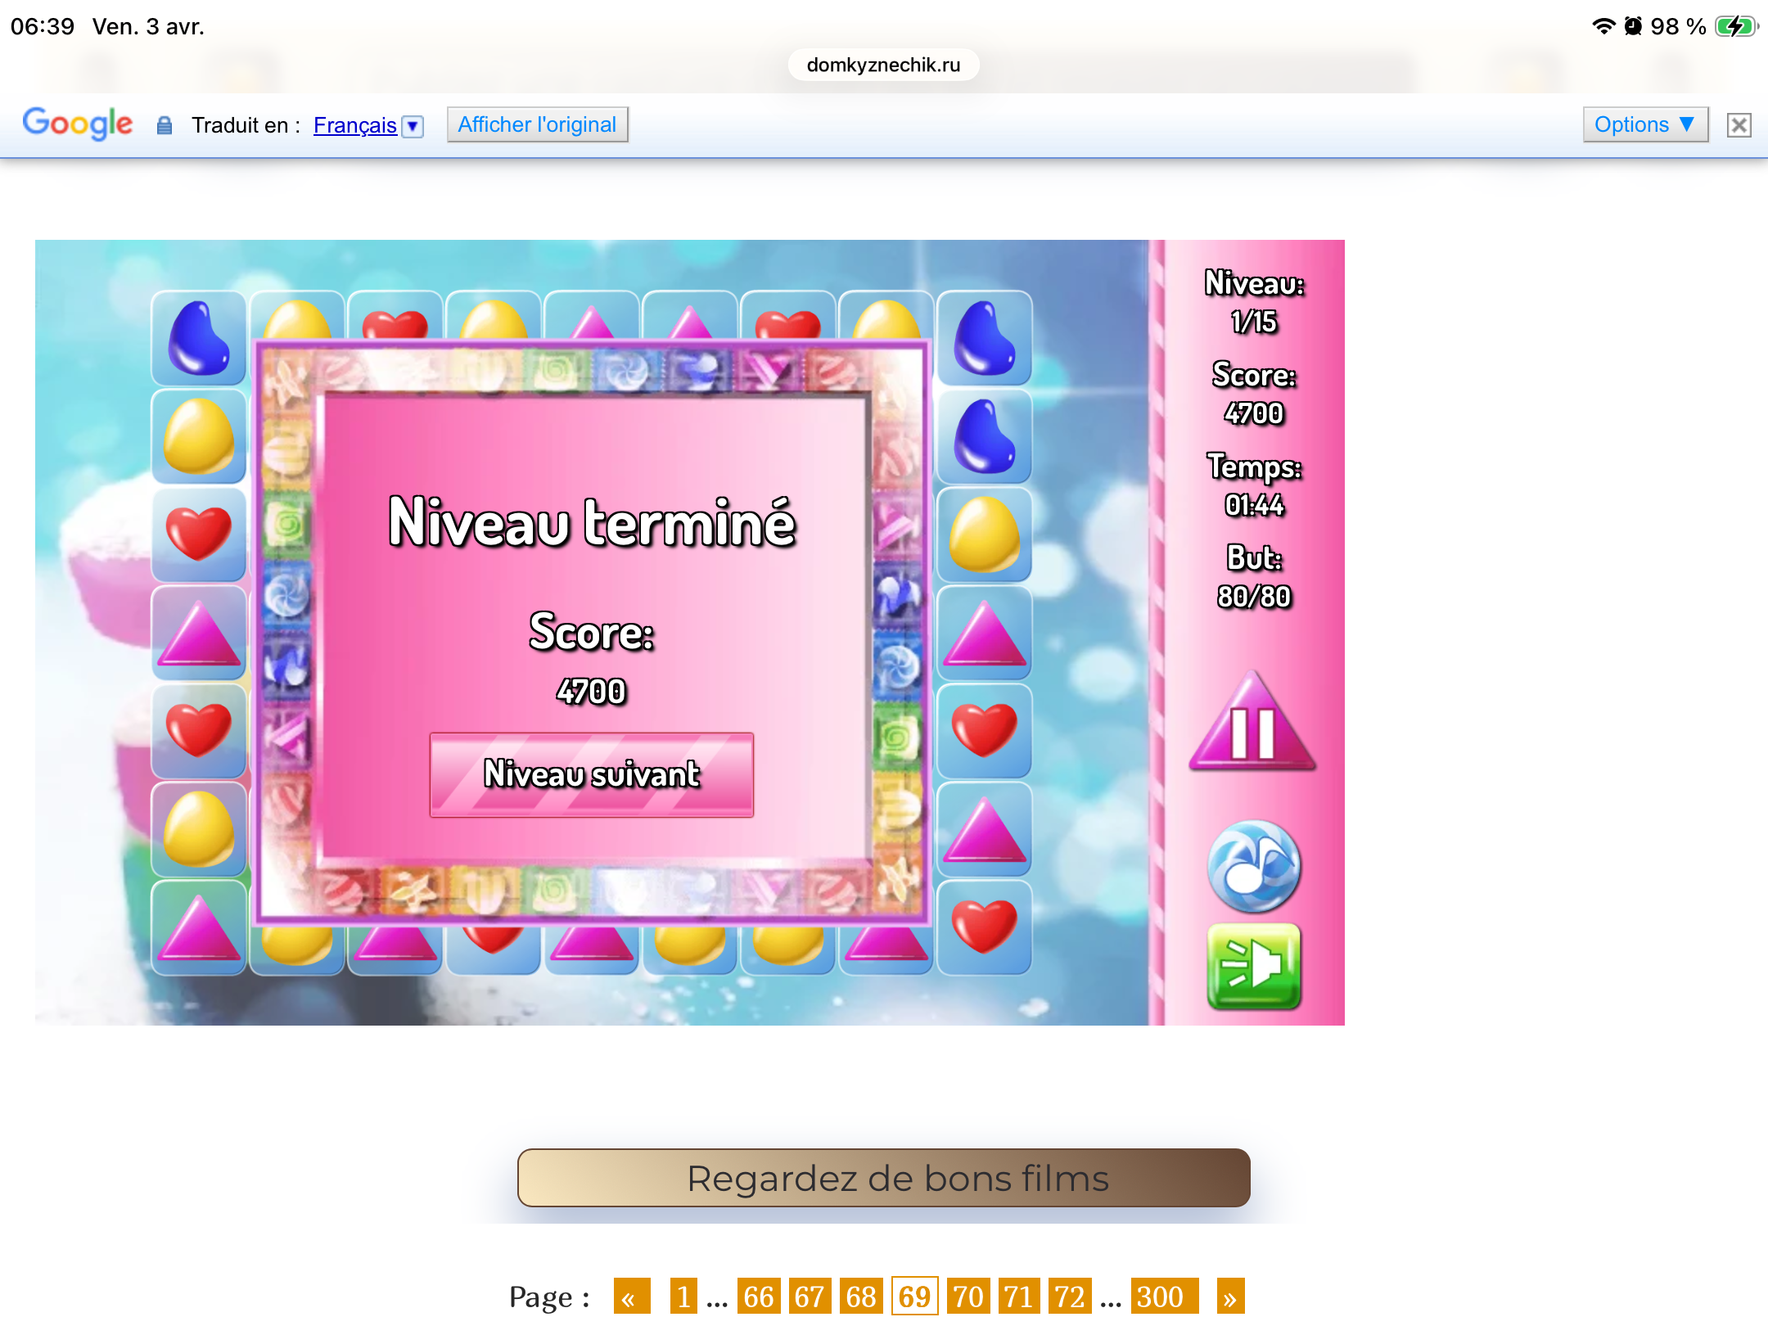Close the Google Translate bar

pyautogui.click(x=1739, y=125)
